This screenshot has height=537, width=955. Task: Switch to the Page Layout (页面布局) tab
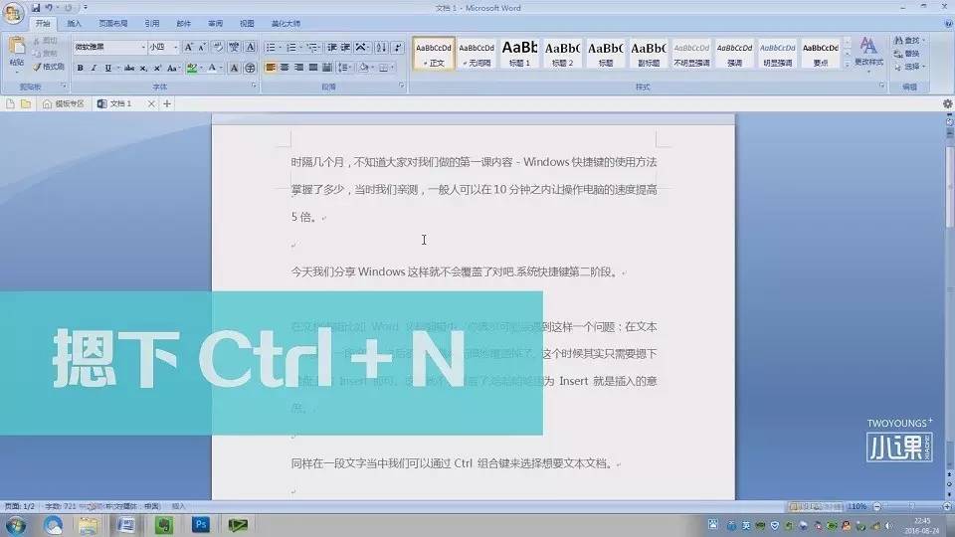tap(113, 24)
